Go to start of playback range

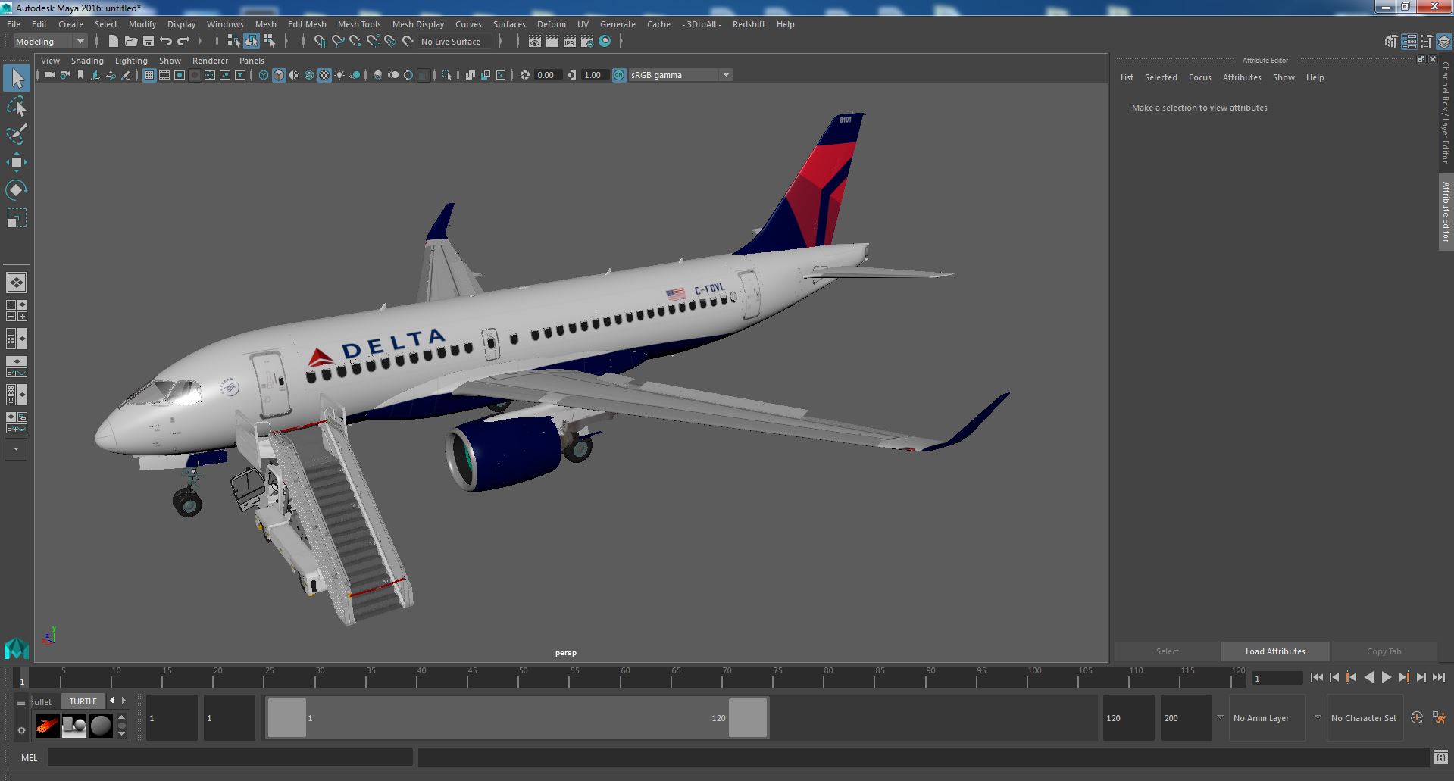1317,678
